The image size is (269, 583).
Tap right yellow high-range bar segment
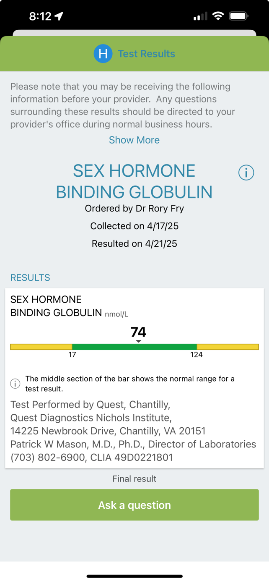(228, 347)
